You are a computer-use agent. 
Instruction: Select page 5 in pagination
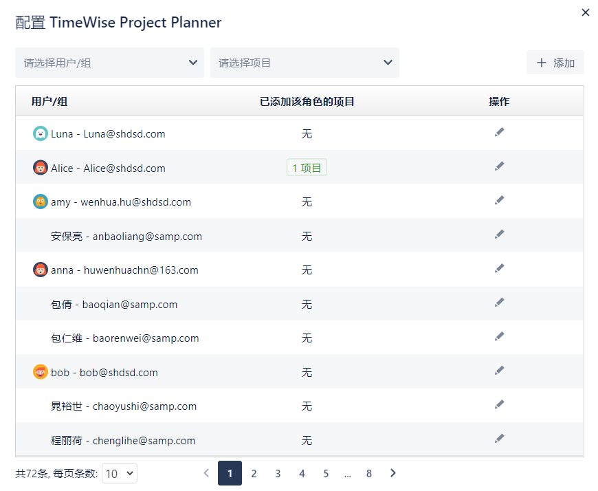[x=326, y=473]
